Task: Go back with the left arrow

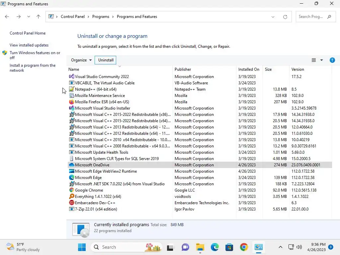Action: click(x=7, y=17)
